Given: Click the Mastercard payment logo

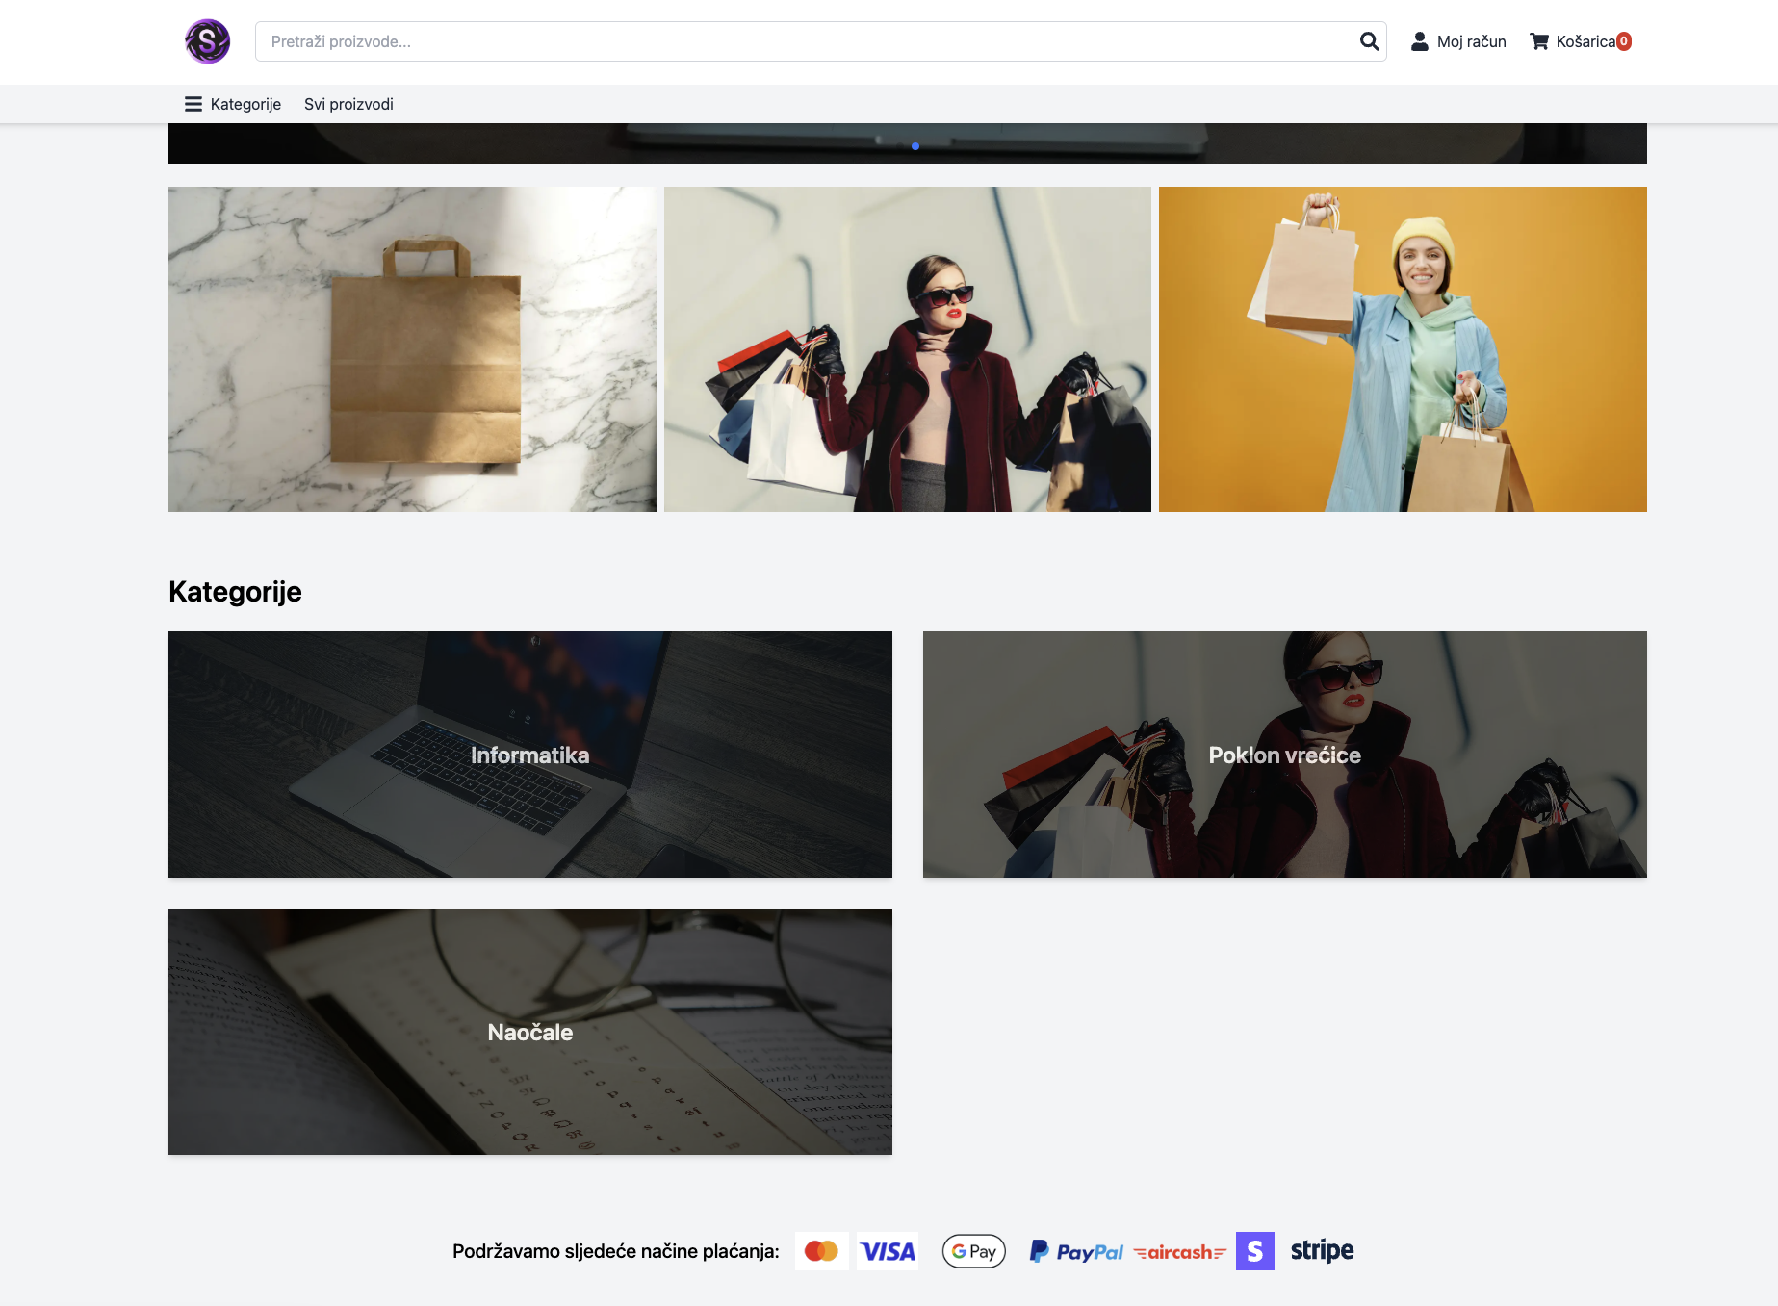Looking at the screenshot, I should coord(822,1251).
